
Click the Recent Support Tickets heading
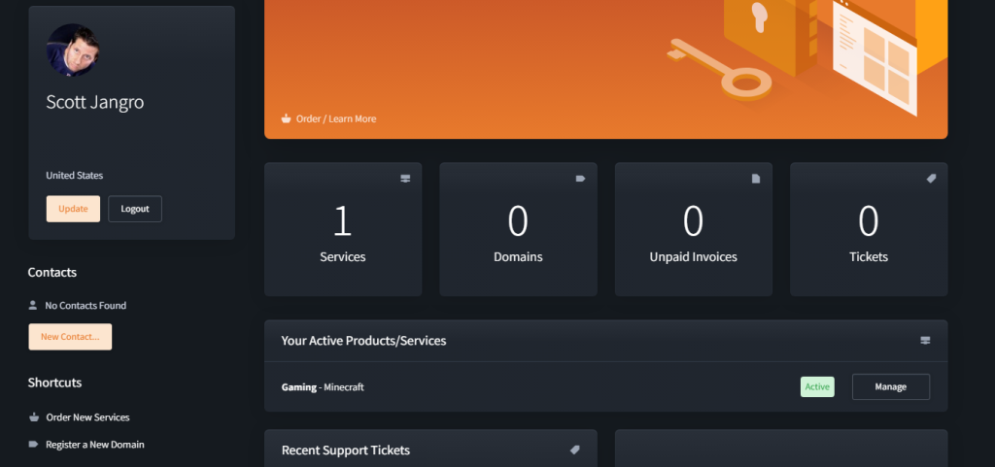(346, 450)
